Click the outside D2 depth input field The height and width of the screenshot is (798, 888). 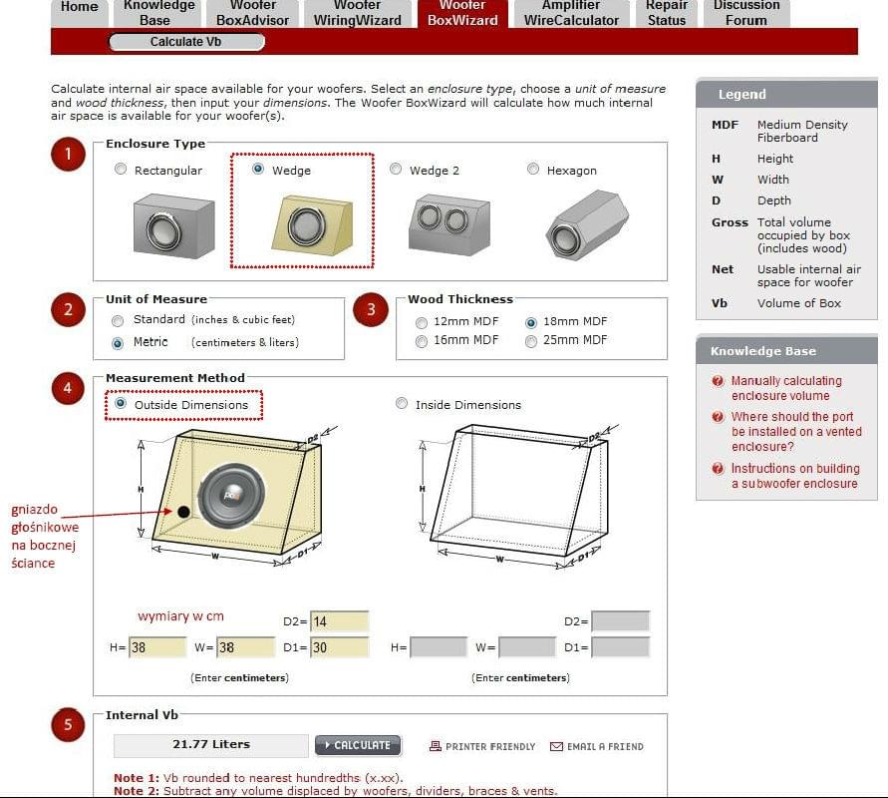coord(339,621)
